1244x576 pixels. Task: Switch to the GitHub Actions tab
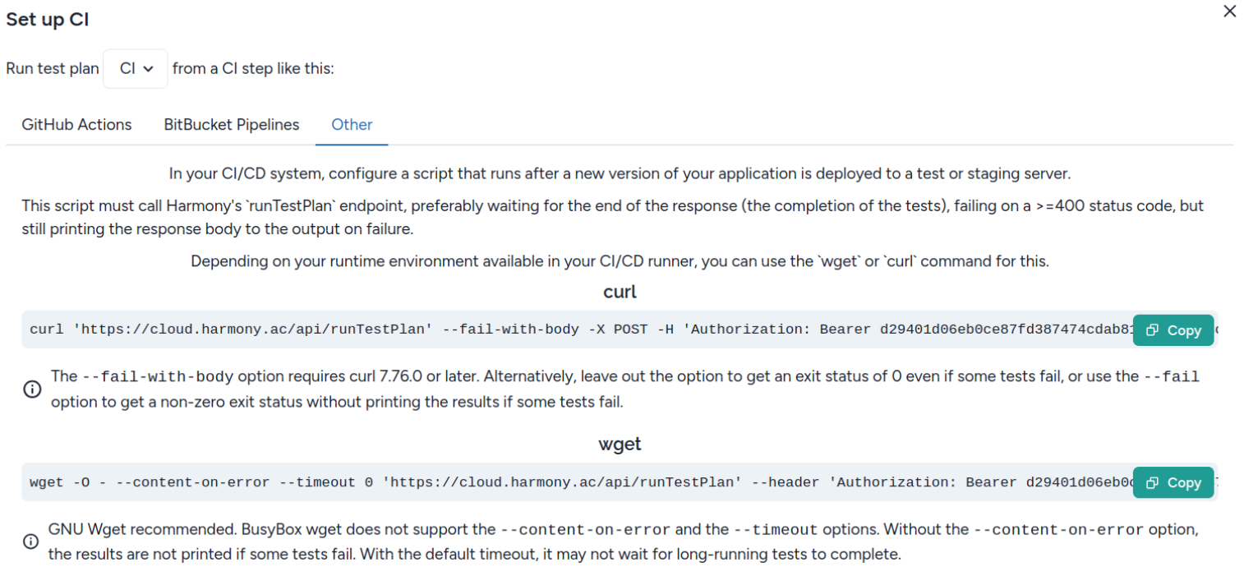76,125
